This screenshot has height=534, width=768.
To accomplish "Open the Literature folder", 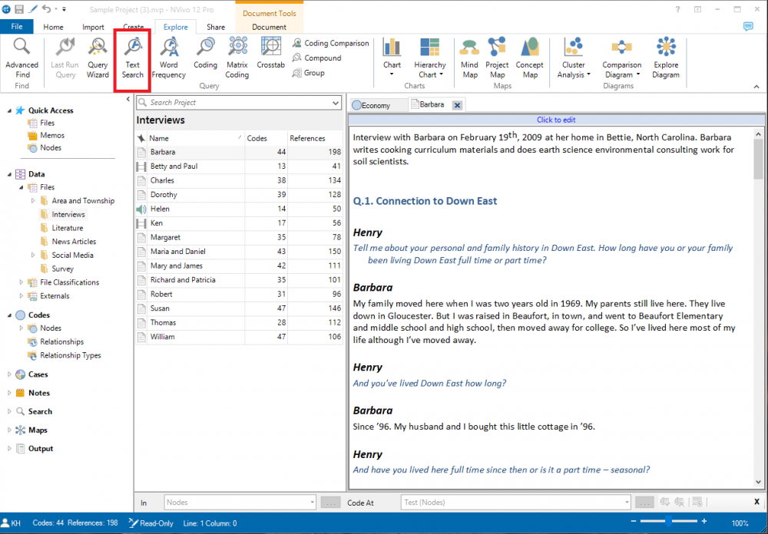I will click(x=61, y=228).
